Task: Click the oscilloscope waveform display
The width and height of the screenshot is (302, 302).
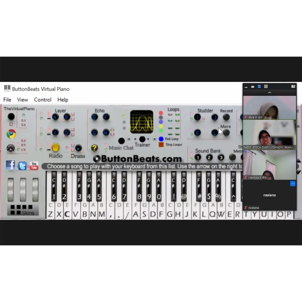Action: (x=142, y=122)
